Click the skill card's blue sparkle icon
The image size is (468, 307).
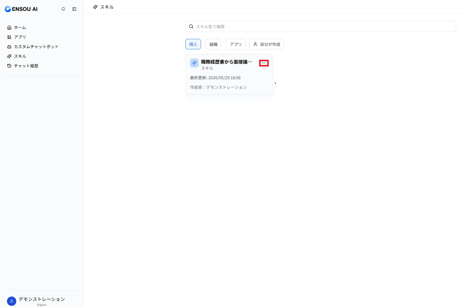(194, 63)
